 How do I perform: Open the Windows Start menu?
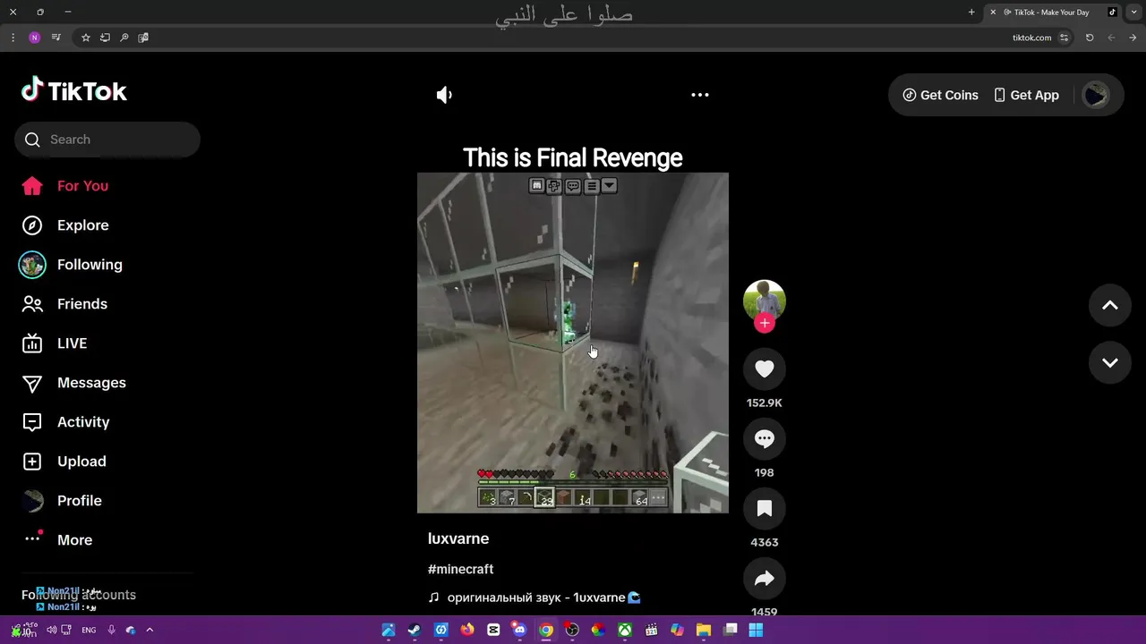pos(756,630)
